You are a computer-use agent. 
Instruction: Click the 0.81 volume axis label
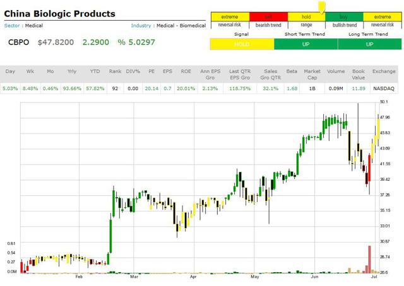point(11,243)
